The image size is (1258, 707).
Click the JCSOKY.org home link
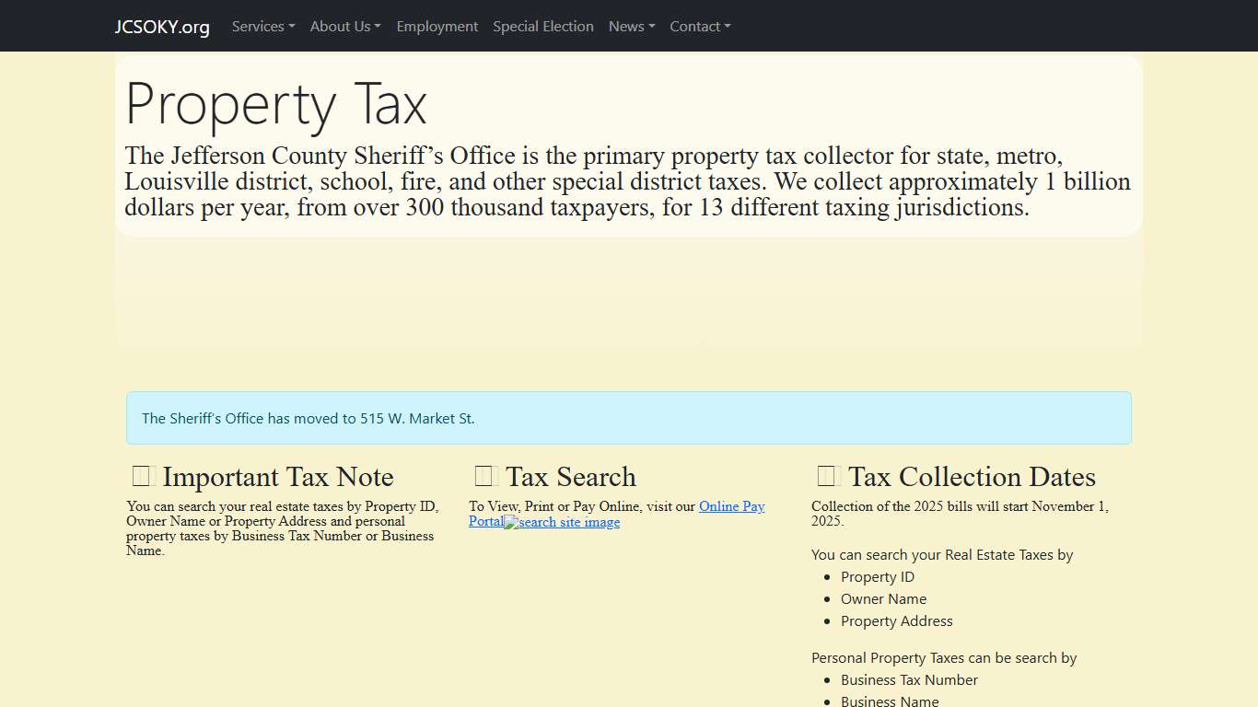click(162, 27)
